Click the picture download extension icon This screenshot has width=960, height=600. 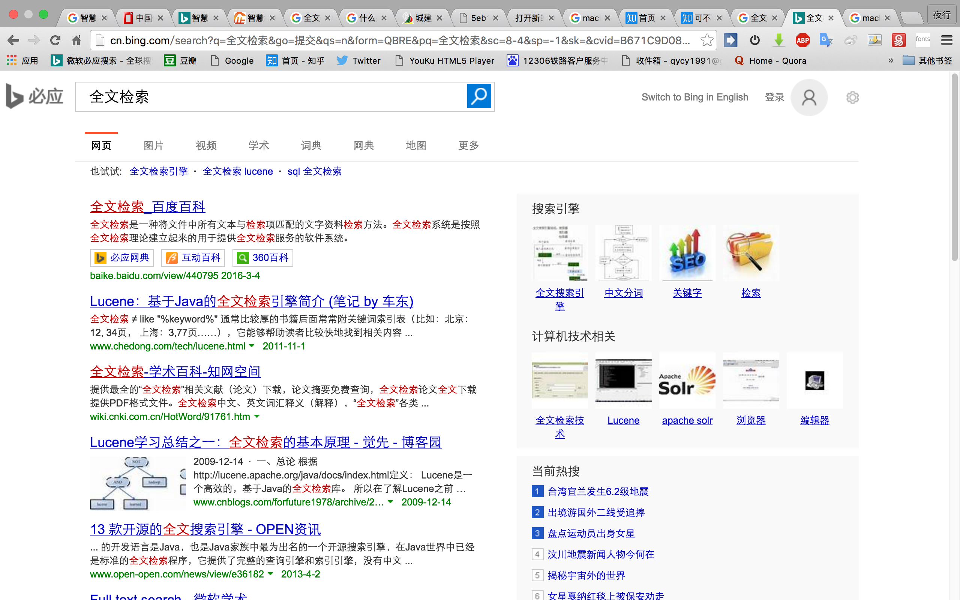[x=874, y=40]
